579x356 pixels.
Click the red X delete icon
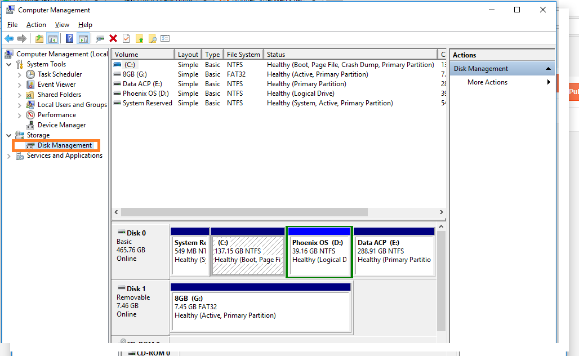point(113,38)
